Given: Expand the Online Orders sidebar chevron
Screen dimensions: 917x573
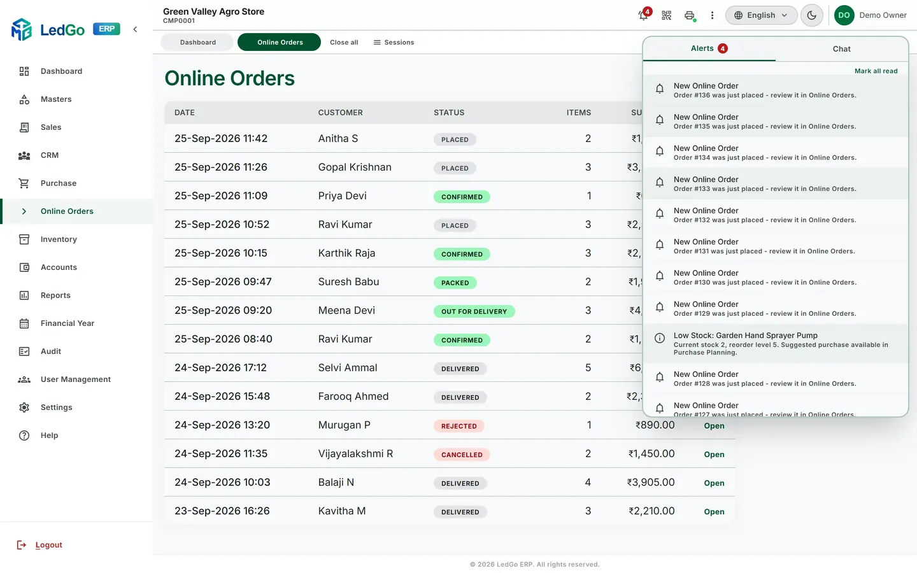Looking at the screenshot, I should [24, 211].
